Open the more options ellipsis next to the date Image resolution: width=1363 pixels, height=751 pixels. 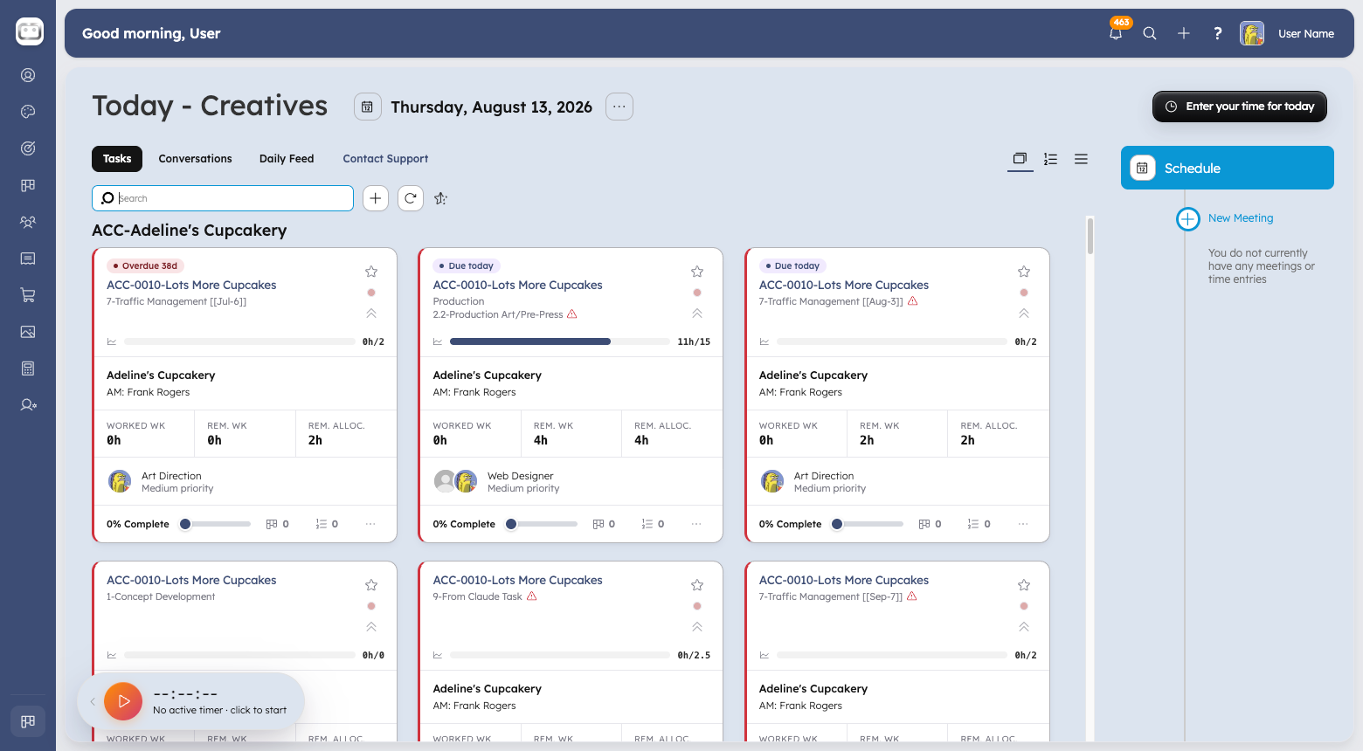619,107
